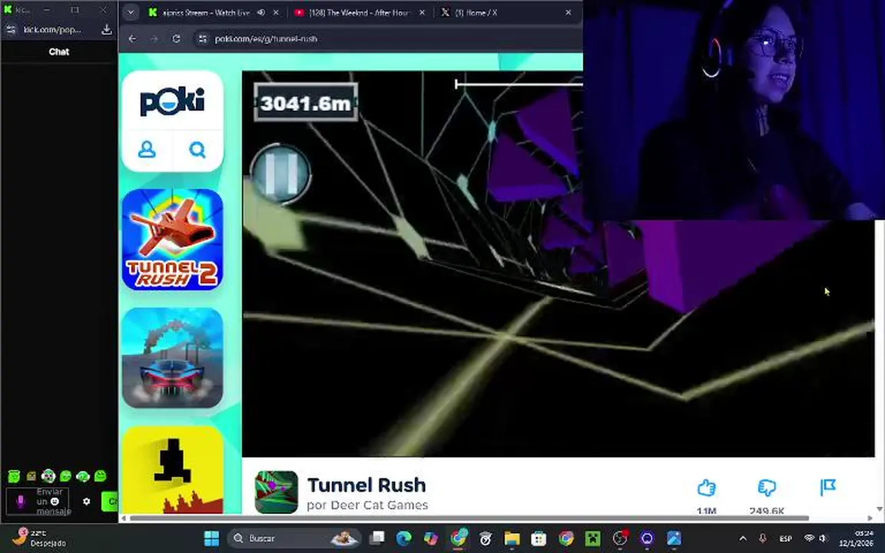Click the purple icon in chat message box
Image resolution: width=885 pixels, height=553 pixels.
(21, 501)
